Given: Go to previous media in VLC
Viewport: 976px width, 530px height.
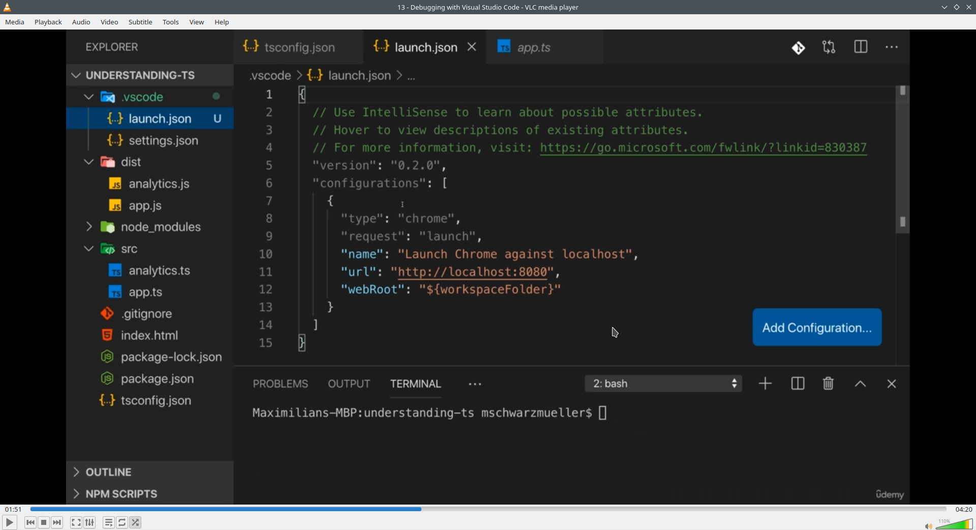Looking at the screenshot, I should pyautogui.click(x=30, y=522).
